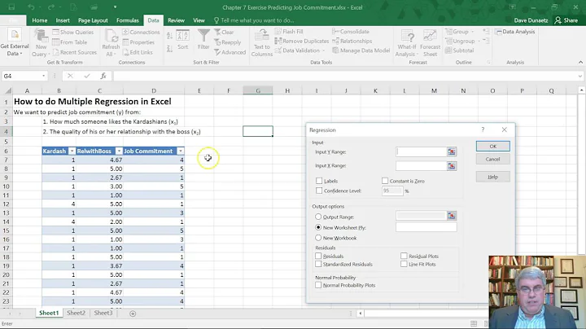Image resolution: width=586 pixels, height=329 pixels.
Task: Open Get External Data menu
Action: [x=15, y=42]
